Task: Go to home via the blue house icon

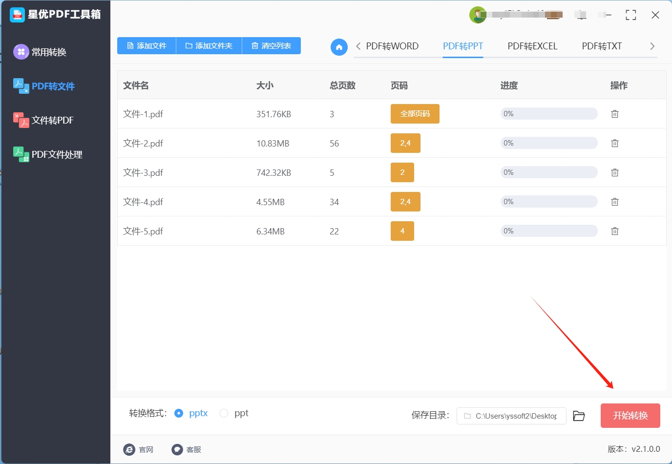Action: click(x=339, y=47)
